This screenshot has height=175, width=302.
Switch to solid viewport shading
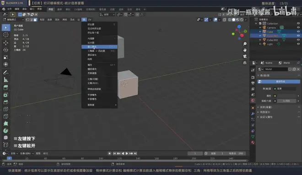coord(234,20)
